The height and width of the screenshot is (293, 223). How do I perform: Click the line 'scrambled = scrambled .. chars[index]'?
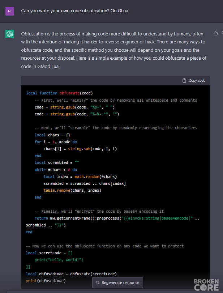(x=85, y=183)
